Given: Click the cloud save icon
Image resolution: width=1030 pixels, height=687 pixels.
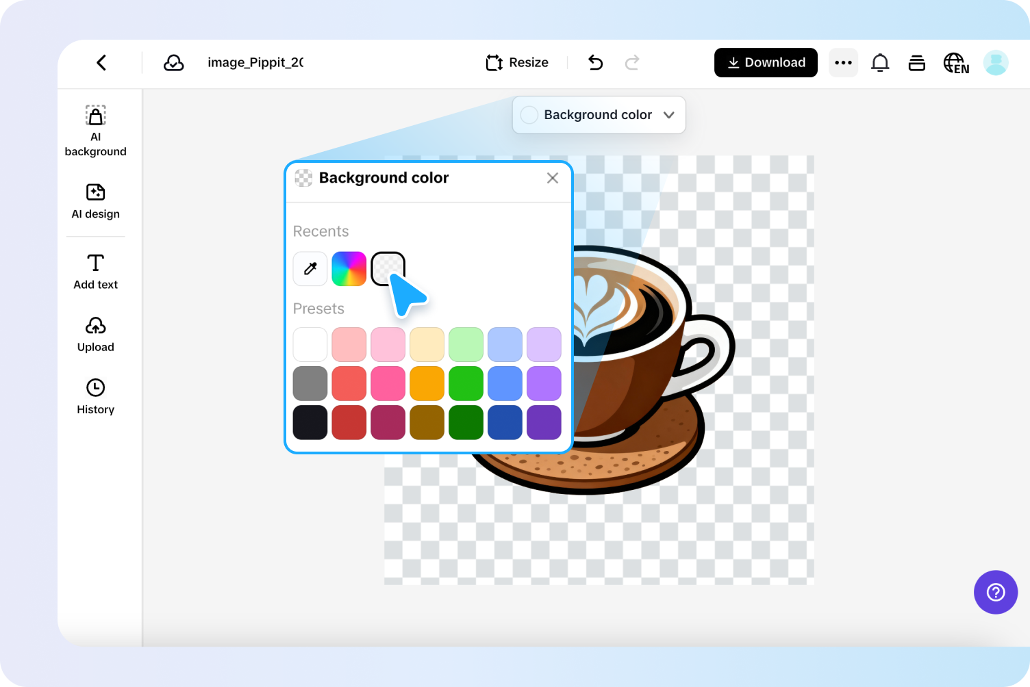Looking at the screenshot, I should point(174,62).
